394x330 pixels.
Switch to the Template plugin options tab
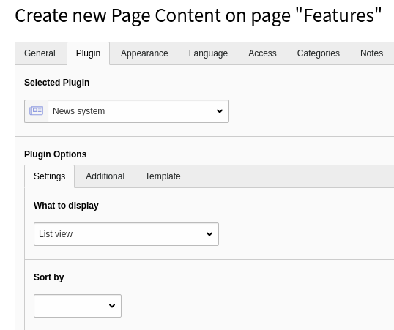(163, 176)
